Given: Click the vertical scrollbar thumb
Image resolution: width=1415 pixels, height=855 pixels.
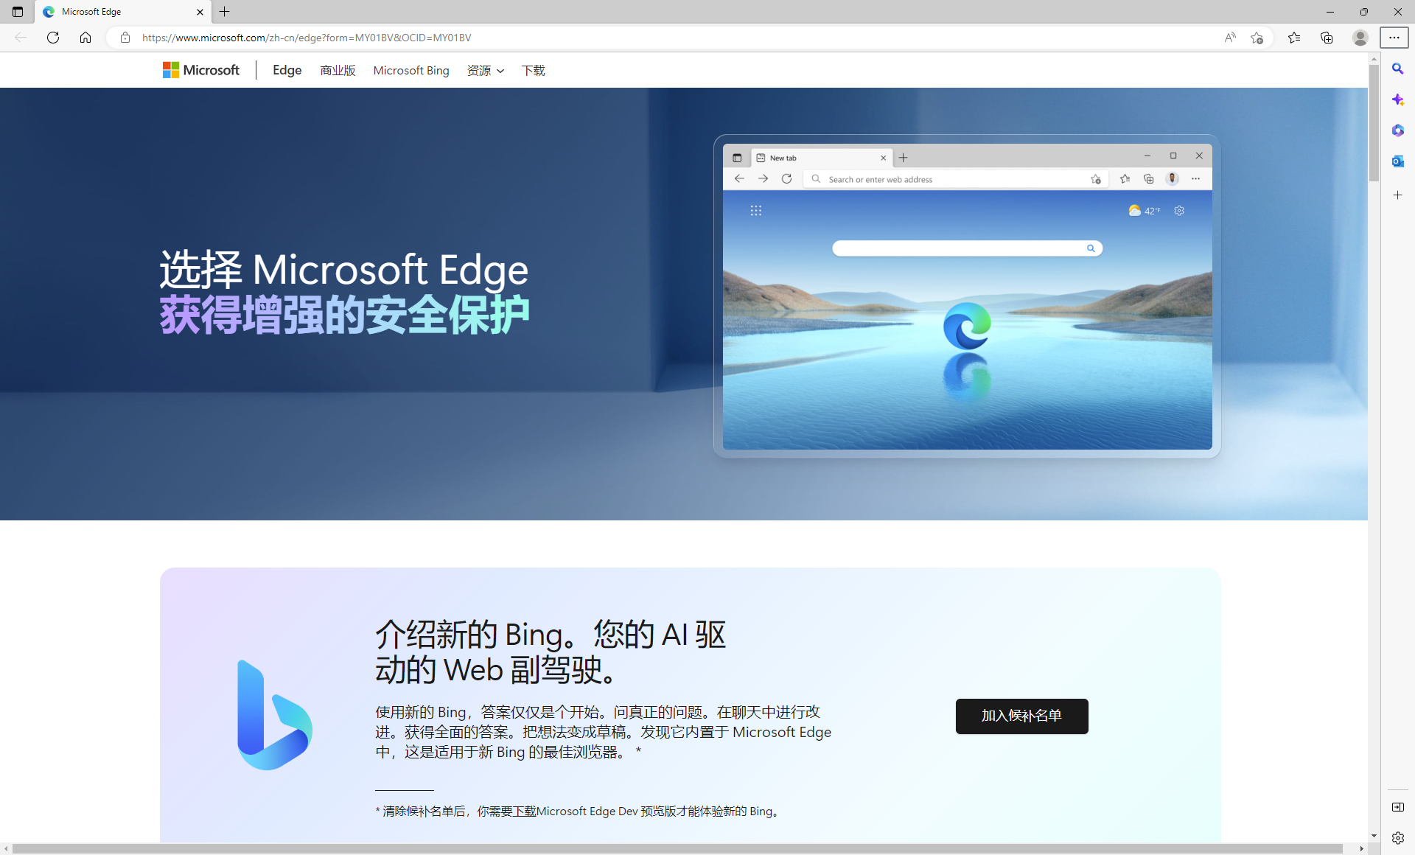Looking at the screenshot, I should [1374, 122].
